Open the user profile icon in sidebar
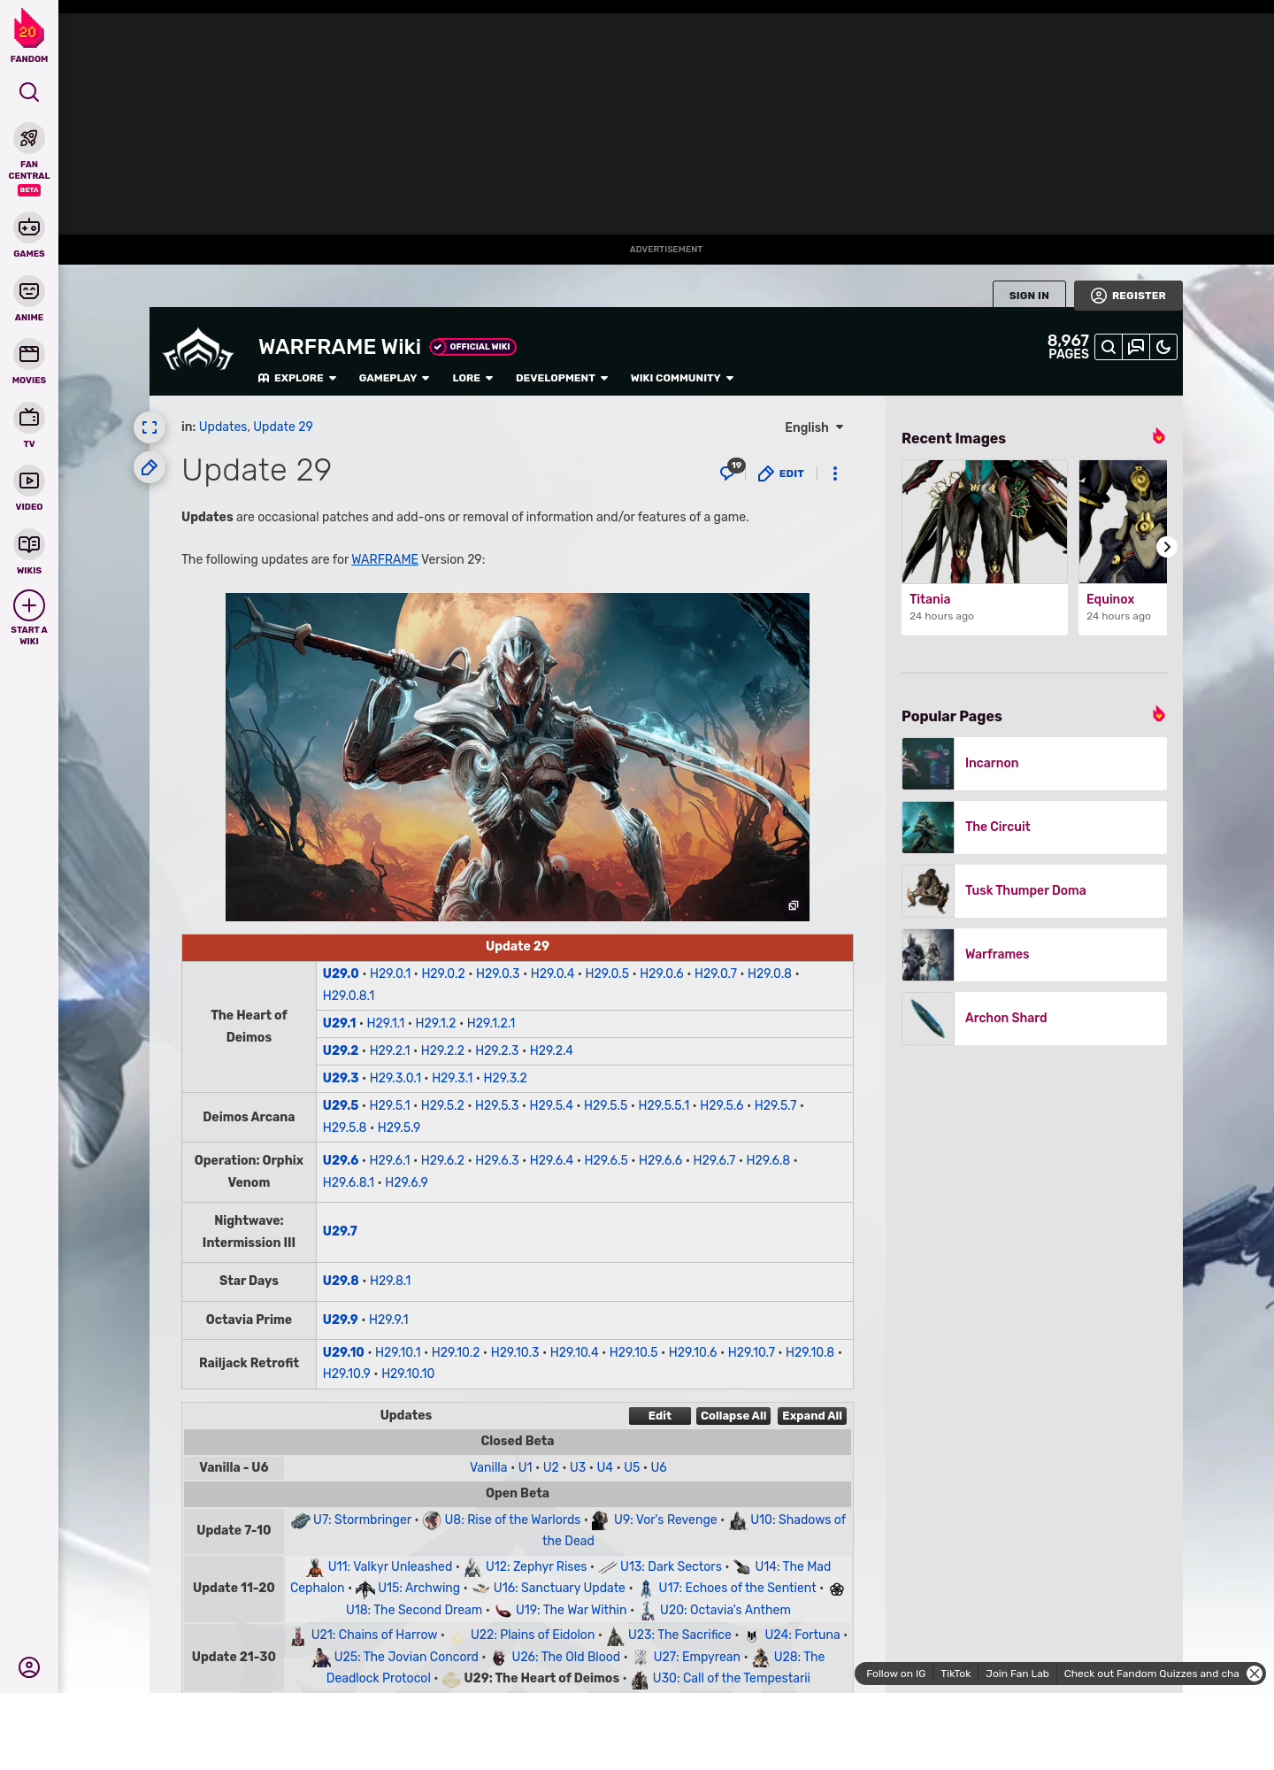 [x=29, y=1667]
